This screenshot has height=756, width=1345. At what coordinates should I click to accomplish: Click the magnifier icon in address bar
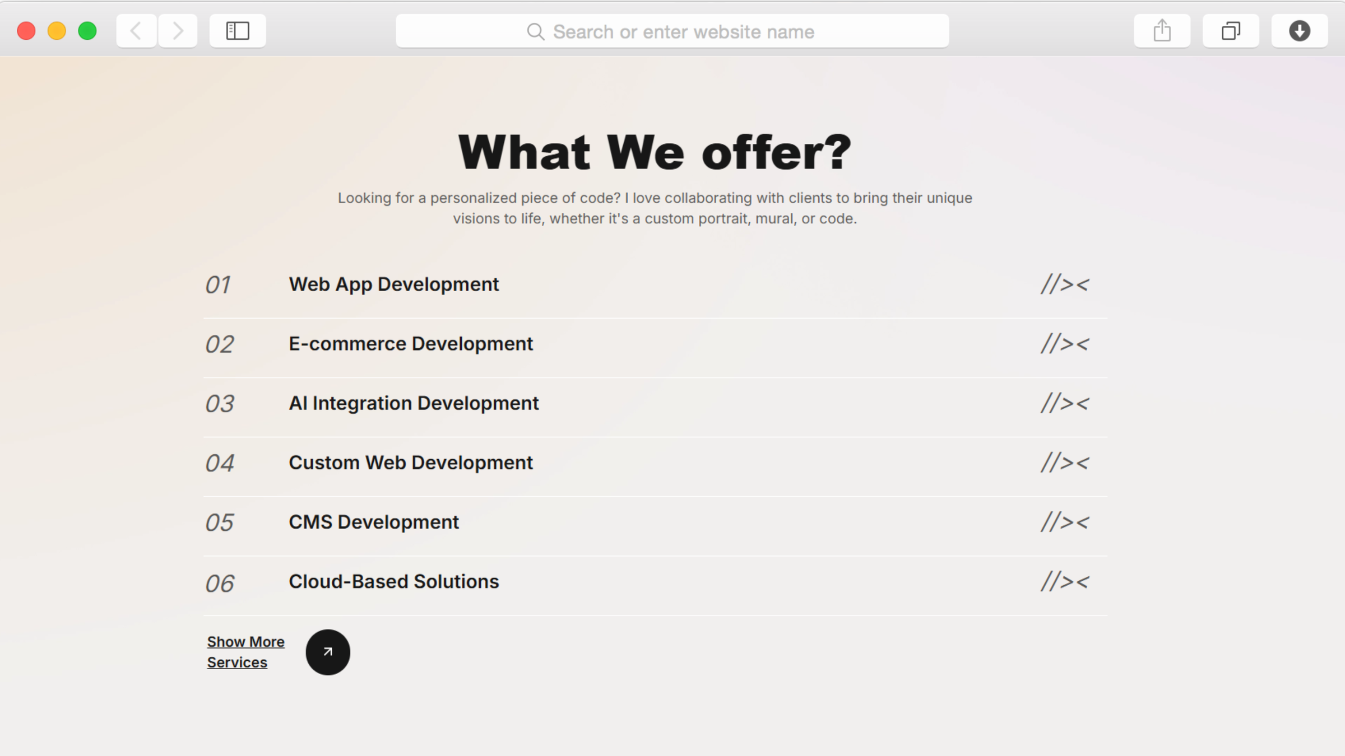point(535,32)
